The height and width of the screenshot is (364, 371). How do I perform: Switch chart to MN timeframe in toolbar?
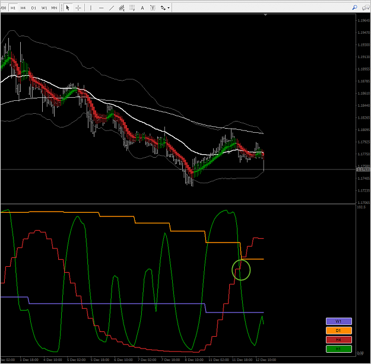pos(54,8)
